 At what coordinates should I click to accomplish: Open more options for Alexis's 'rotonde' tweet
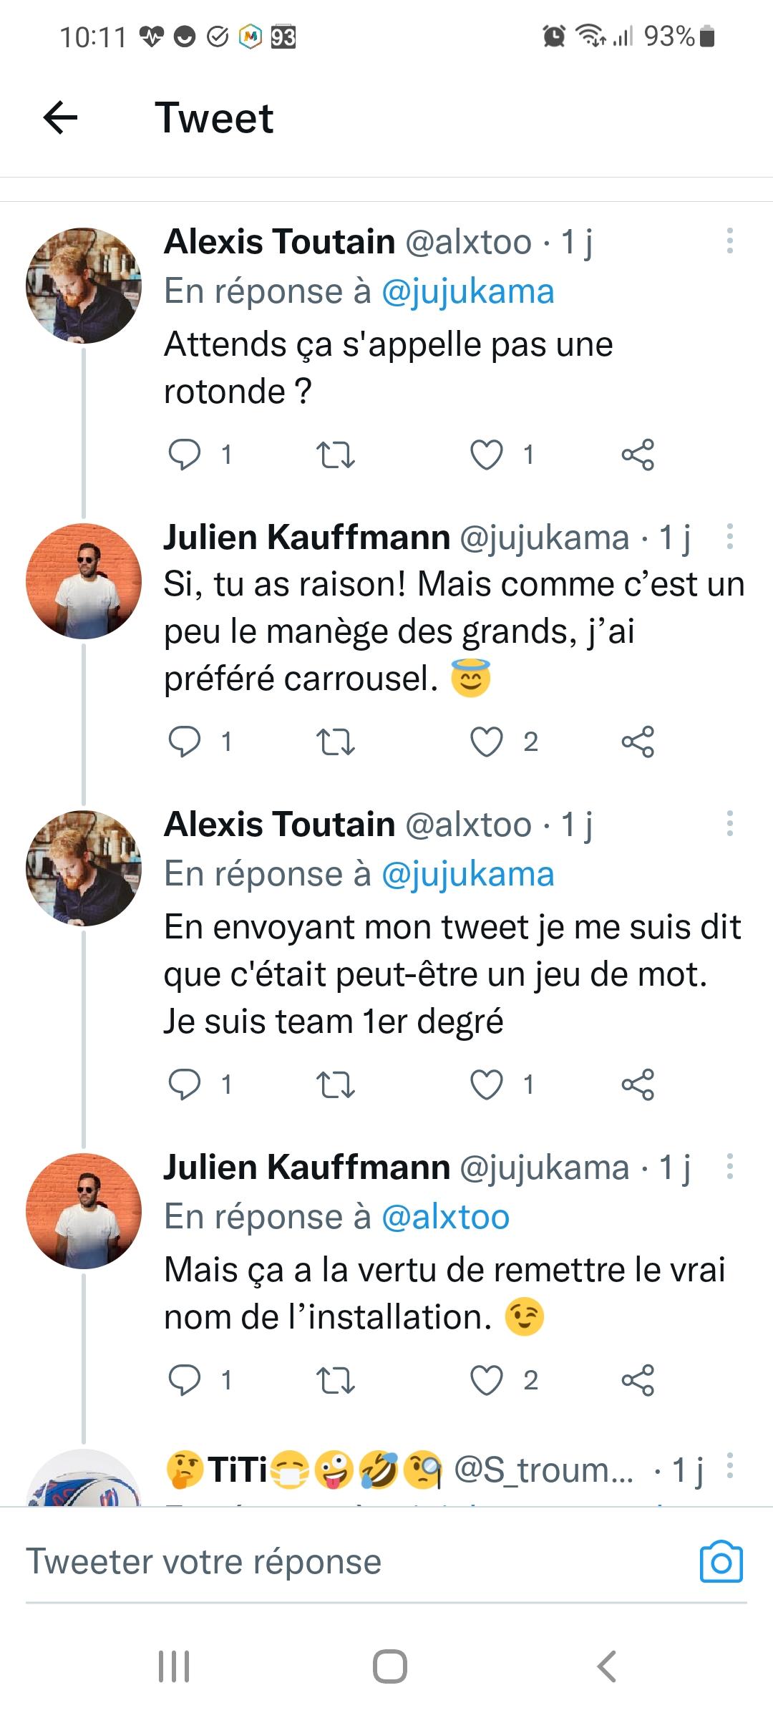729,241
